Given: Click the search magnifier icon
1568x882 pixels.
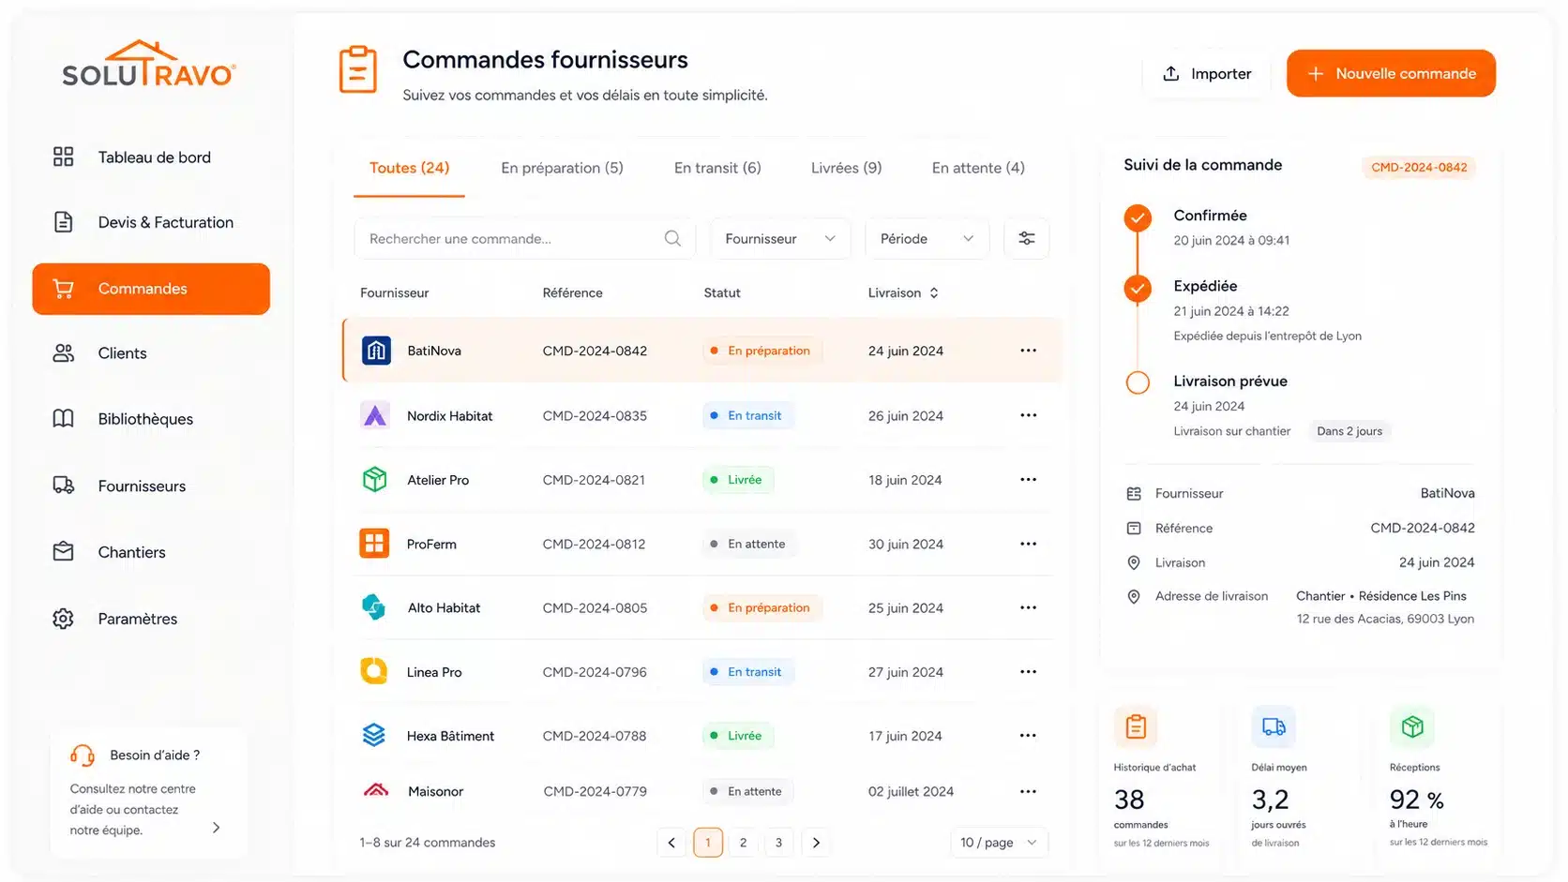Looking at the screenshot, I should [x=672, y=239].
